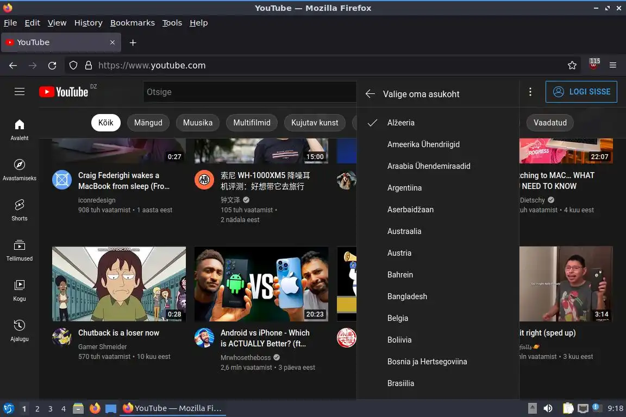
Task: Choose Argentiina from location list
Action: tap(438, 188)
